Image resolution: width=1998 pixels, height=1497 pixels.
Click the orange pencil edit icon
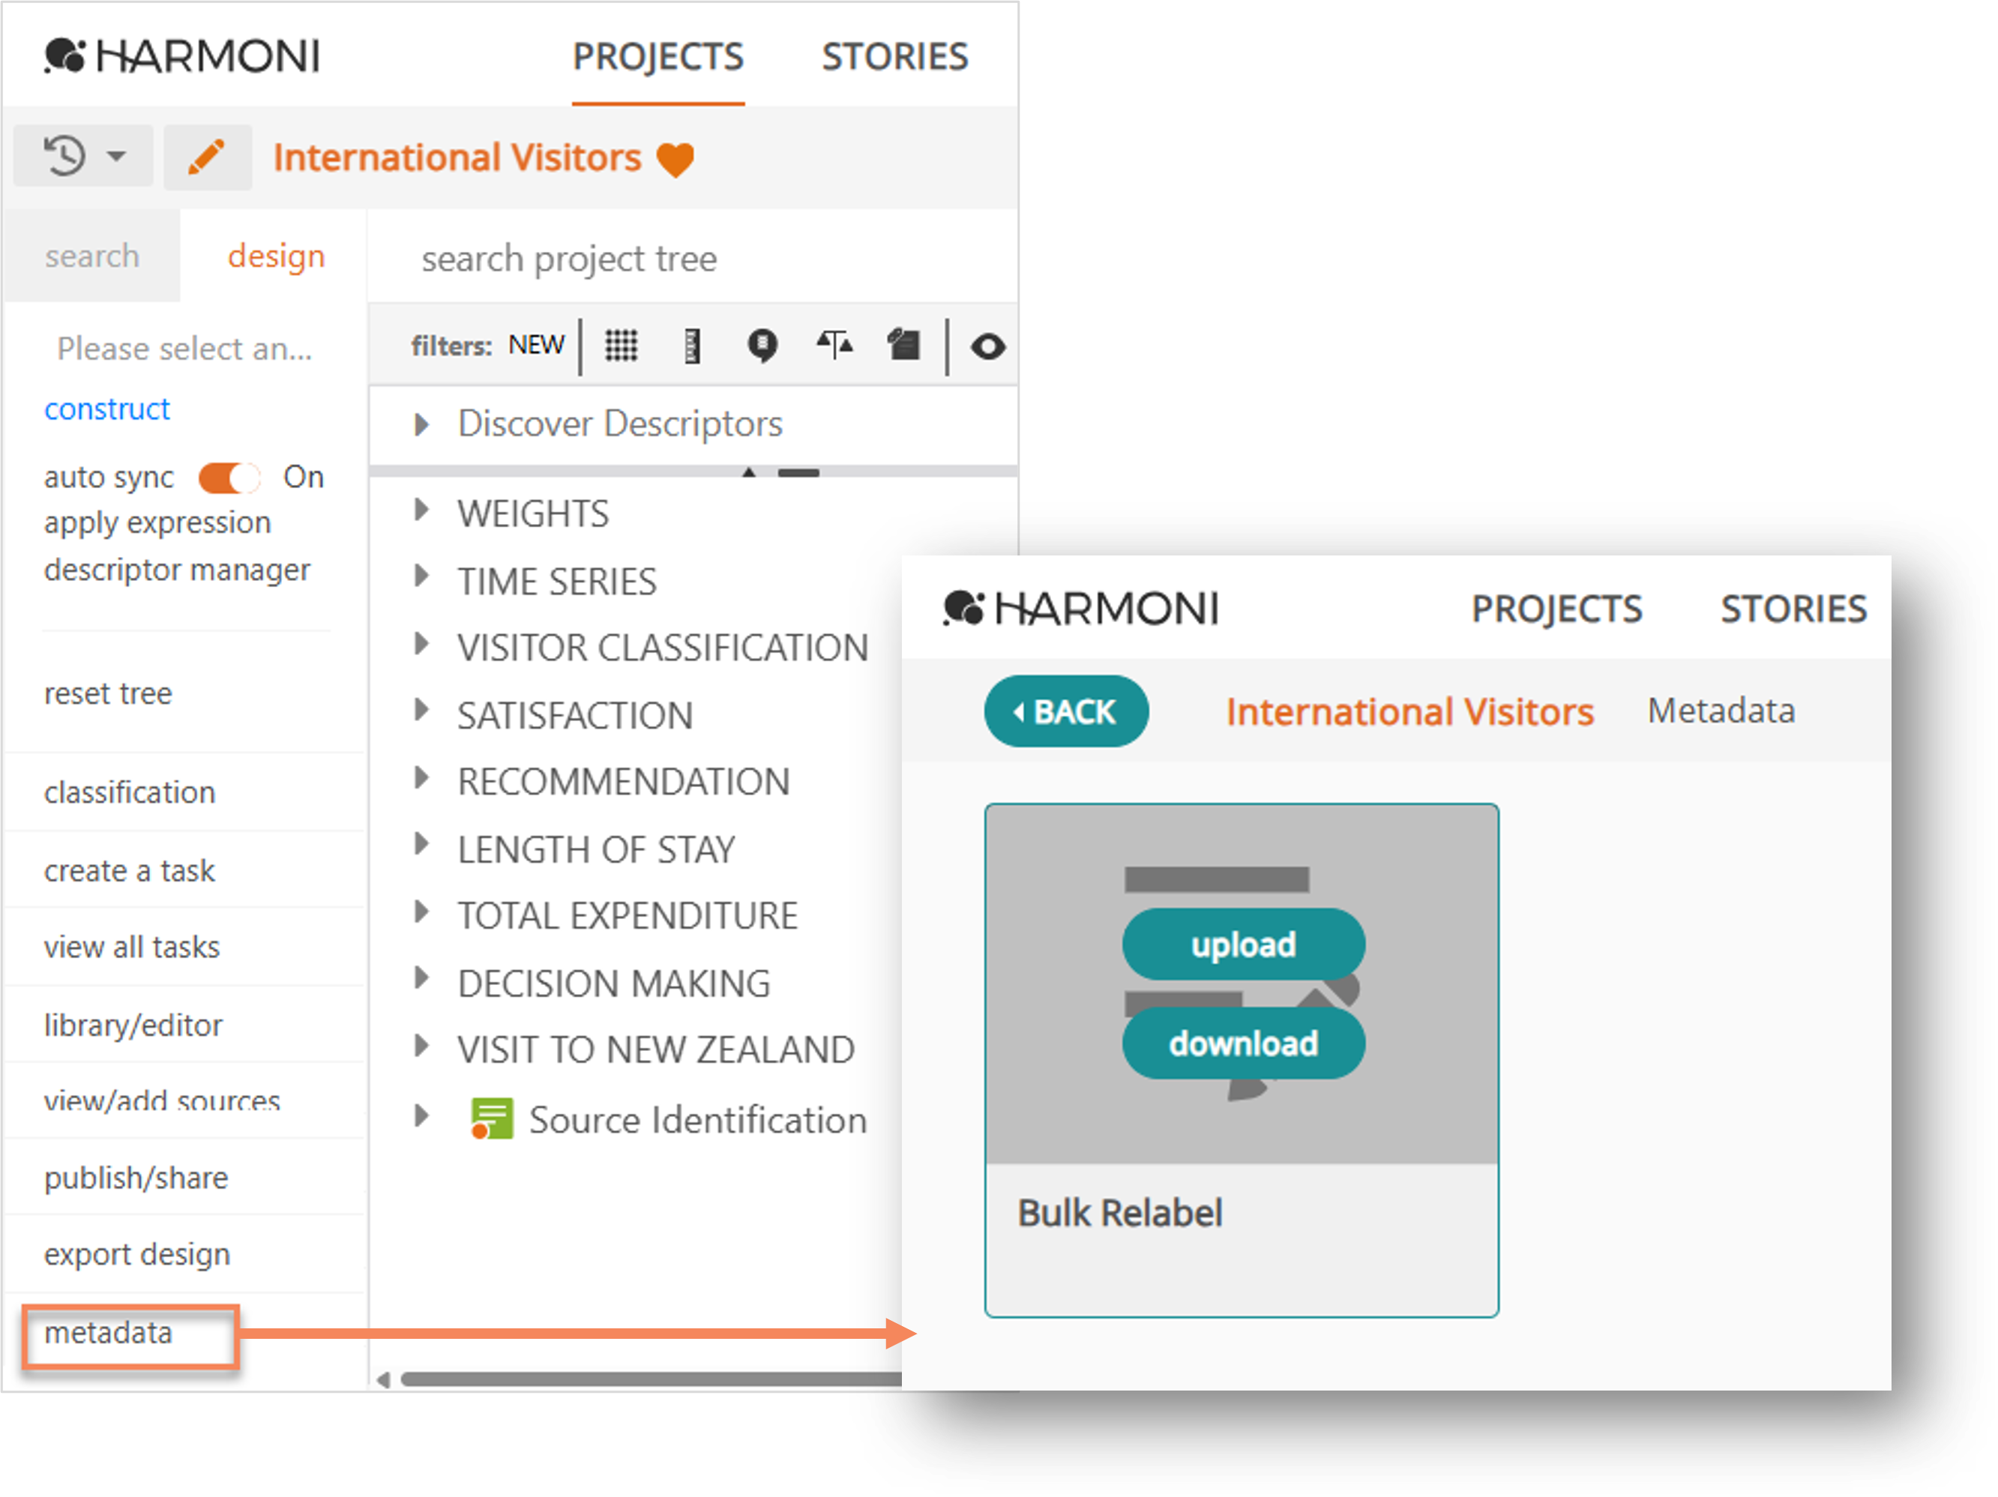207,157
